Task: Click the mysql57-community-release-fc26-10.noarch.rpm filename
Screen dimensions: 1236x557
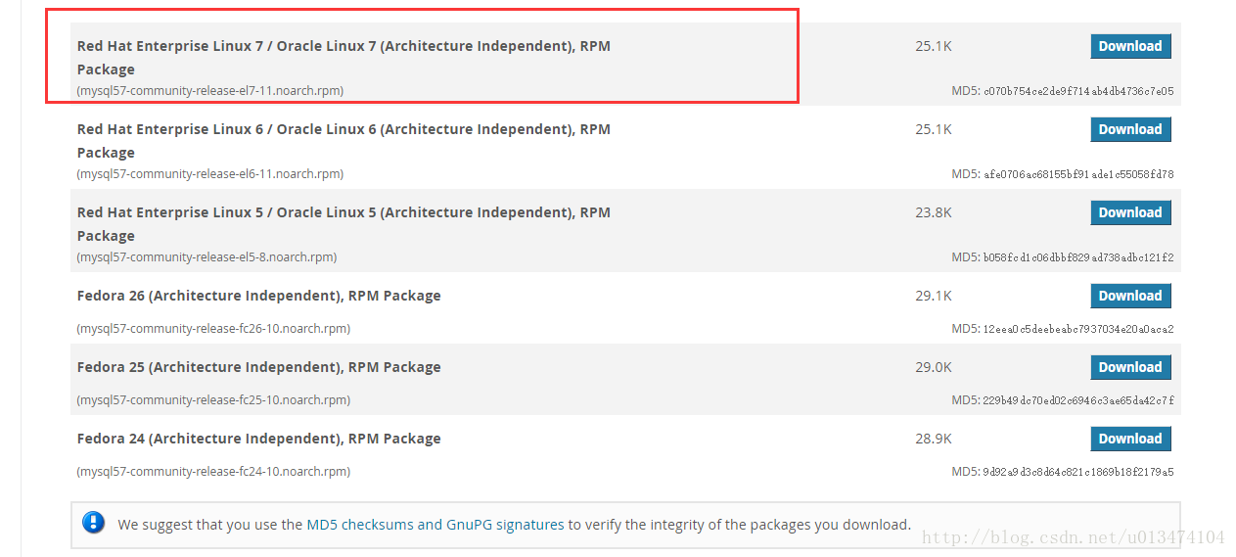Action: tap(213, 329)
